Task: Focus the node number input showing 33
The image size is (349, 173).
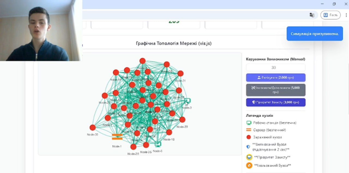Action: (x=276, y=67)
